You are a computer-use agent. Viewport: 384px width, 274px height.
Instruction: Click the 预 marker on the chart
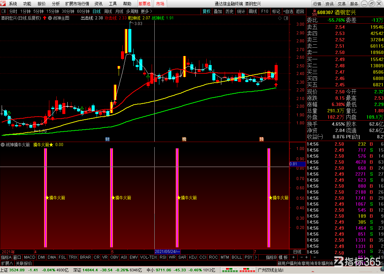tap(262, 139)
